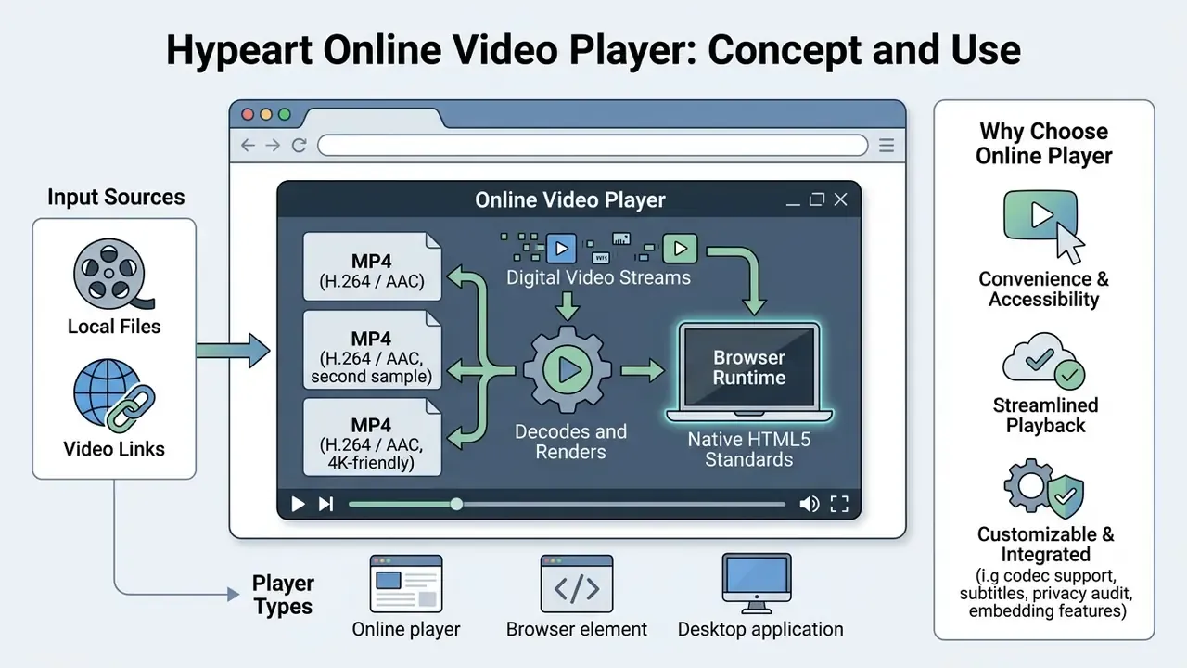
Task: Open the browser hamburger menu
Action: pyautogui.click(x=887, y=146)
